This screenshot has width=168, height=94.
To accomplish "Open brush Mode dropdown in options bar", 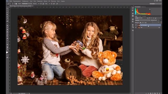I will [x=27, y=4].
